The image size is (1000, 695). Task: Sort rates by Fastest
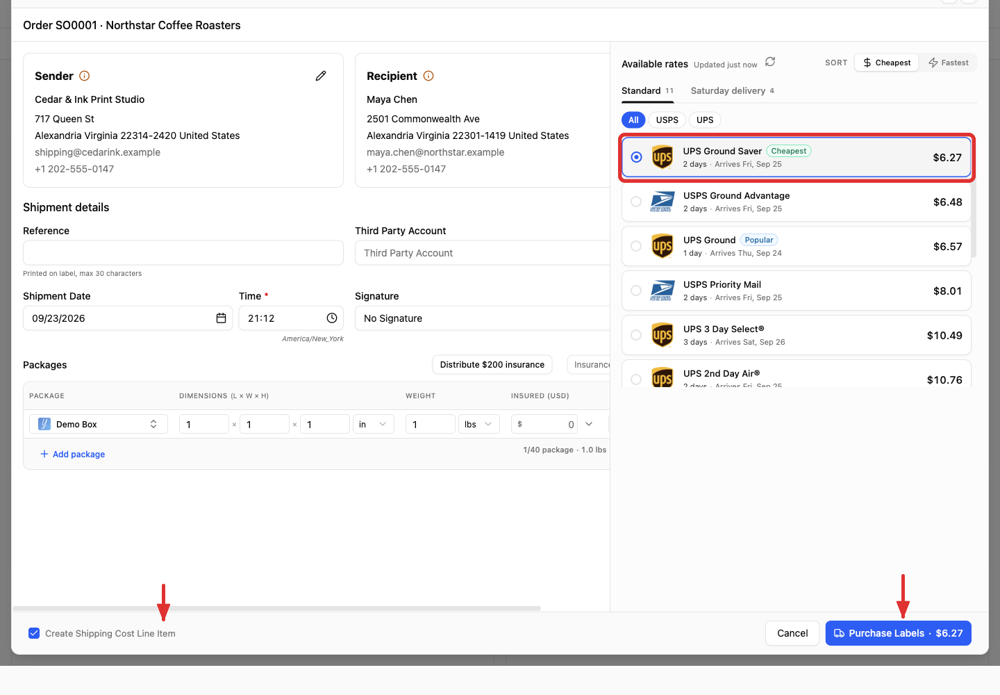(949, 63)
